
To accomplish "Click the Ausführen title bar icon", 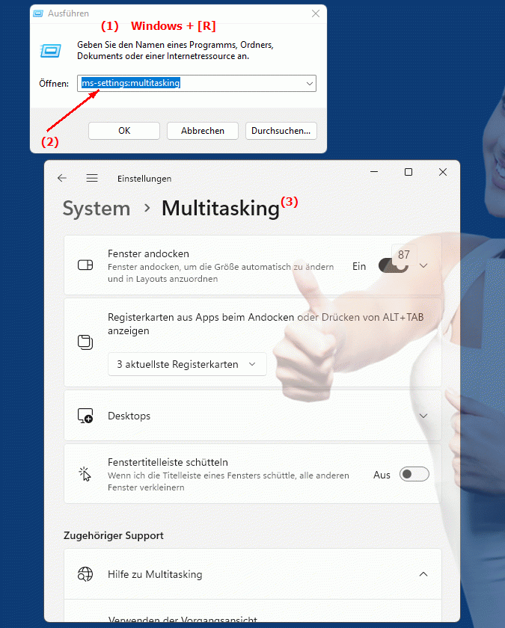I will coord(38,13).
